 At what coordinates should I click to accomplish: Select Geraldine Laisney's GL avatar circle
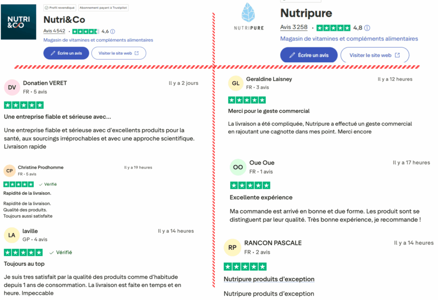(x=235, y=83)
